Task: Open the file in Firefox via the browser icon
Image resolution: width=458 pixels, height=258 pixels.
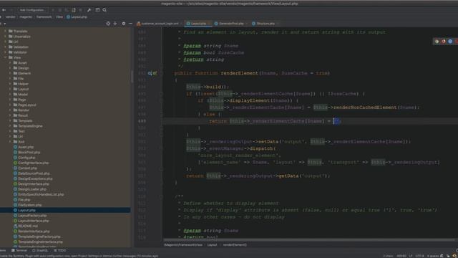Action: click(444, 42)
